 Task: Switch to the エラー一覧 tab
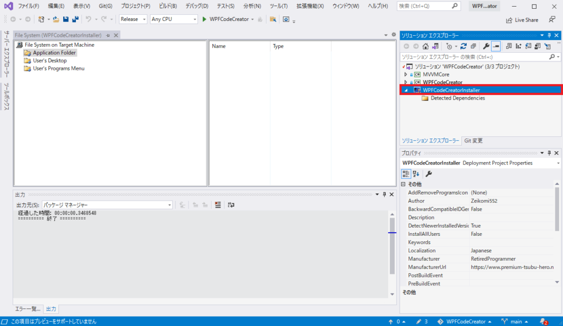point(27,309)
